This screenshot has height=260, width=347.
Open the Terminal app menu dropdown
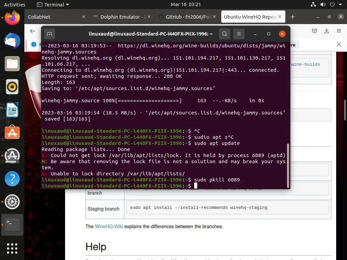53,4
